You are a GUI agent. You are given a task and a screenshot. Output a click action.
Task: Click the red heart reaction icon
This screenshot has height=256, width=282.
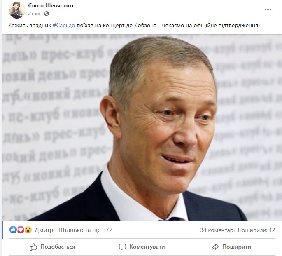[x=21, y=230]
